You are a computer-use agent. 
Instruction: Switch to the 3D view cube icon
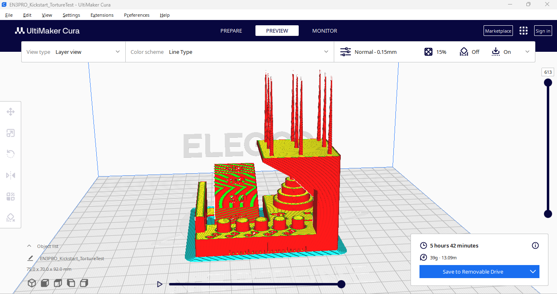click(x=32, y=283)
